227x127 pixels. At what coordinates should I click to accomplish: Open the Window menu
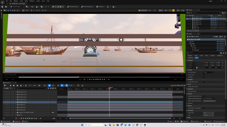pyautogui.click(x=16, y=1)
